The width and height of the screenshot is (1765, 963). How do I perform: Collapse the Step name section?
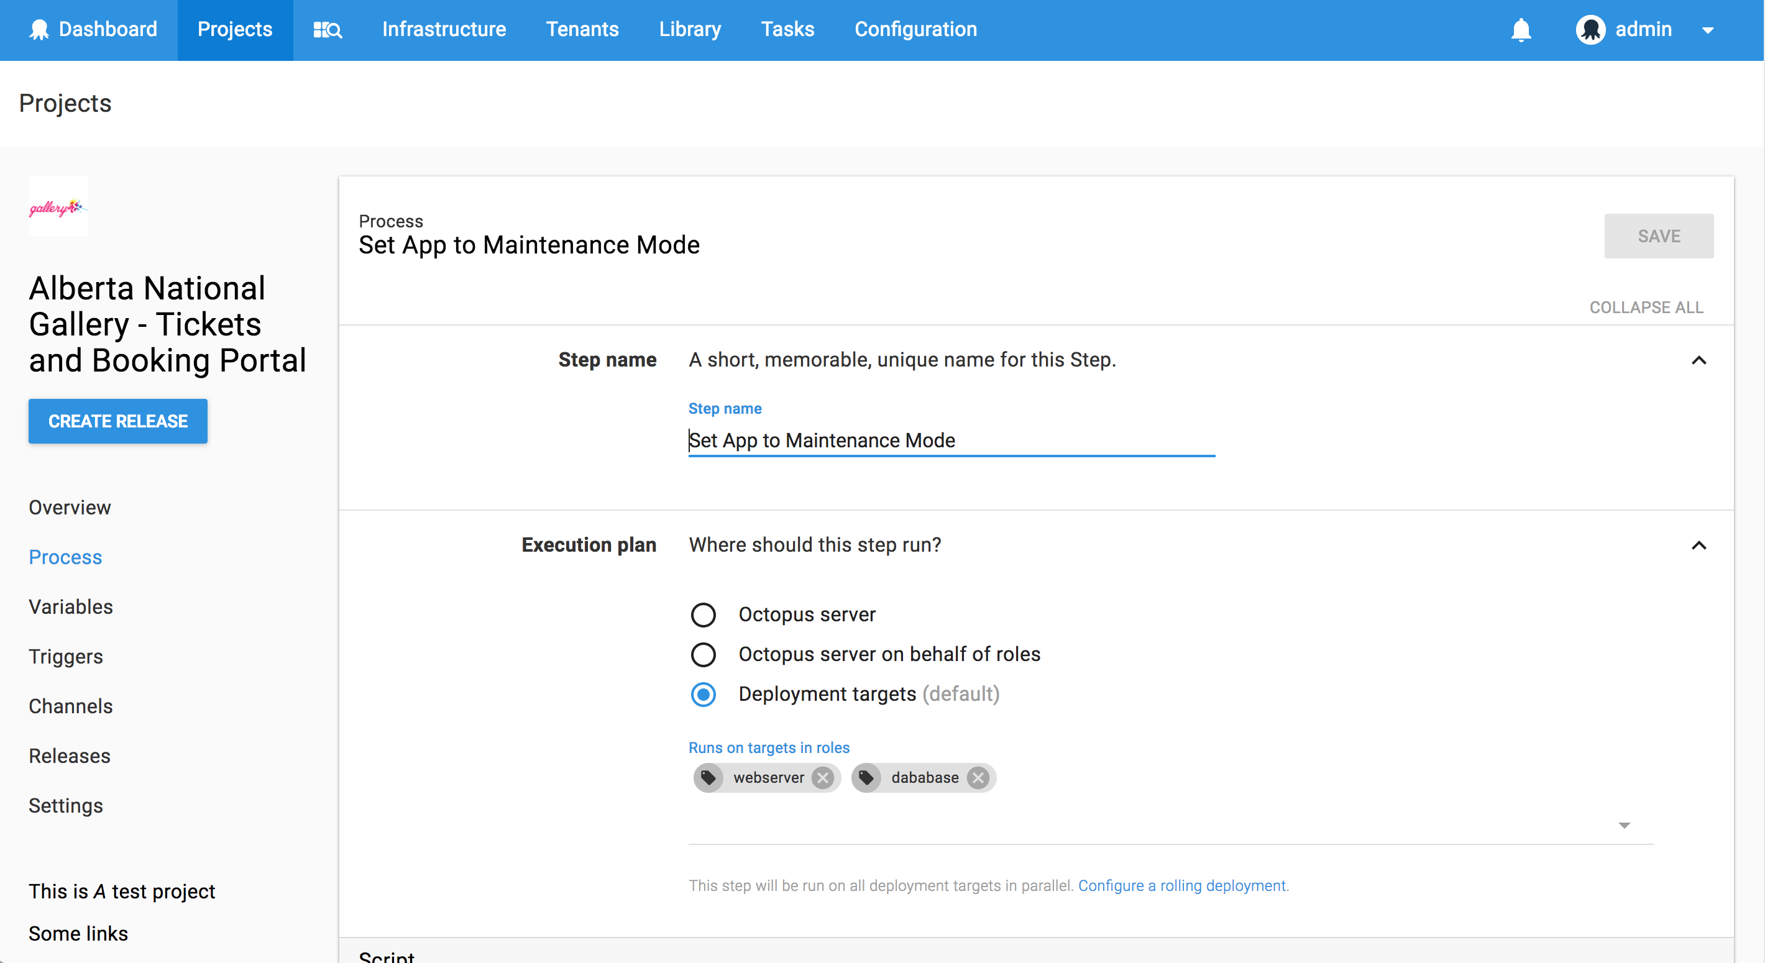click(1698, 360)
